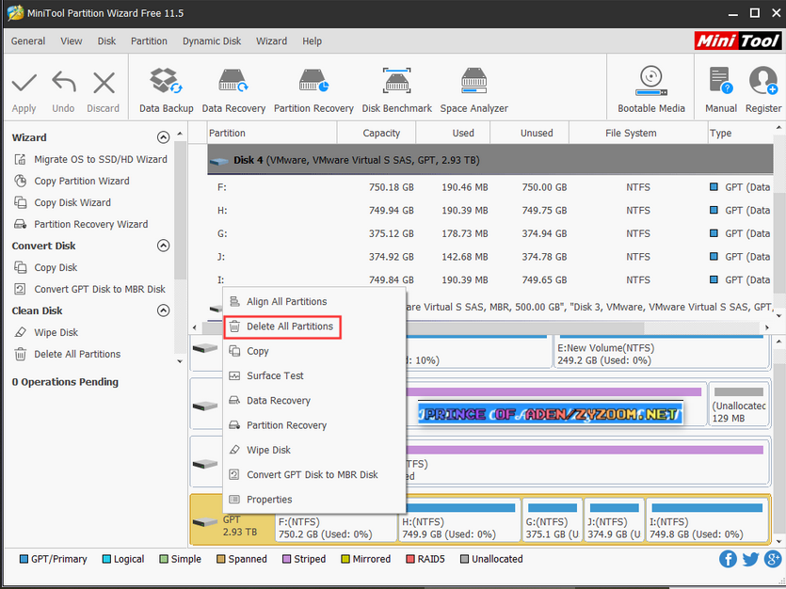This screenshot has width=786, height=589.
Task: Collapse the Convert Disk section
Action: [163, 246]
